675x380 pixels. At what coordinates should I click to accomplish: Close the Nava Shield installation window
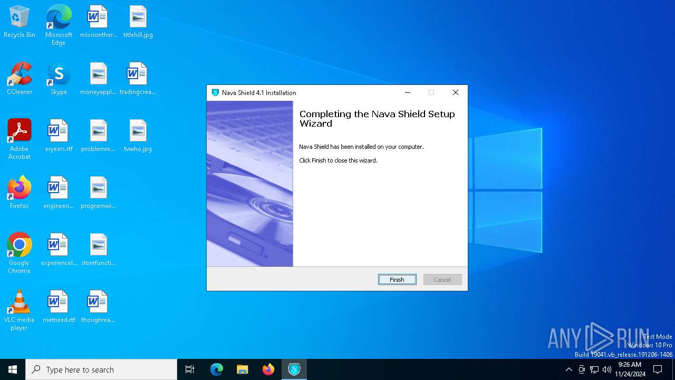pyautogui.click(x=456, y=92)
